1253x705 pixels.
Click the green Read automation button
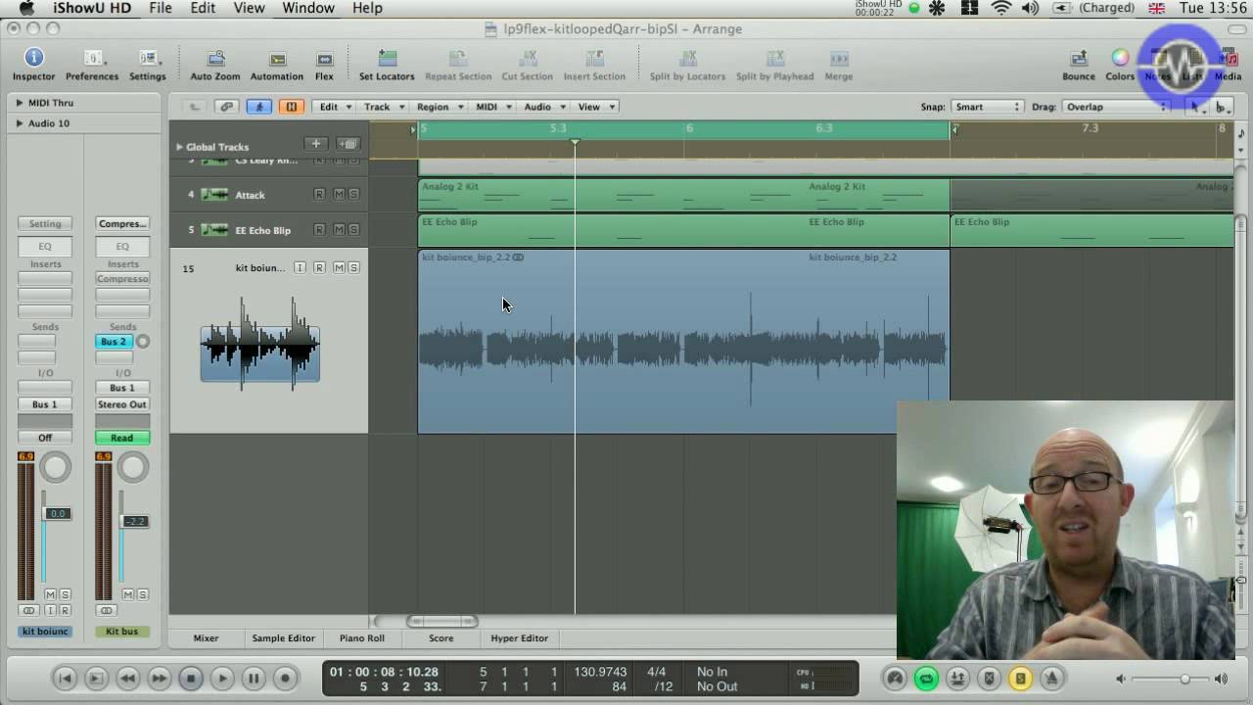tap(122, 438)
